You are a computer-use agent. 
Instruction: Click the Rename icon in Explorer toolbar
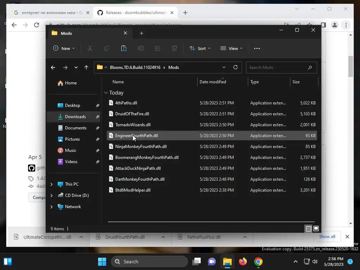pyautogui.click(x=141, y=48)
